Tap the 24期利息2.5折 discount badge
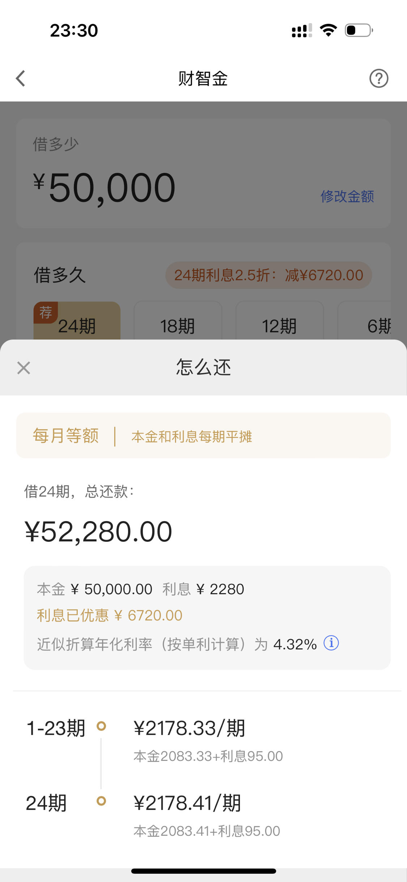Screen dimensions: 407x882 [268, 275]
